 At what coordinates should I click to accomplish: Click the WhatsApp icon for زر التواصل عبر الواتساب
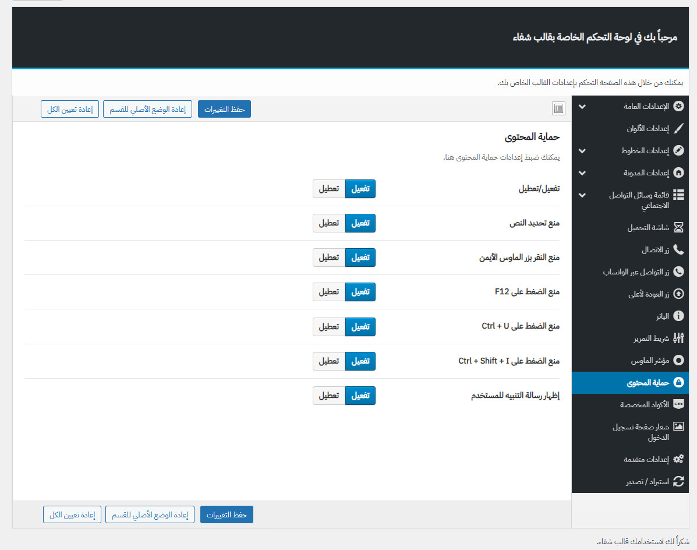[x=678, y=272]
